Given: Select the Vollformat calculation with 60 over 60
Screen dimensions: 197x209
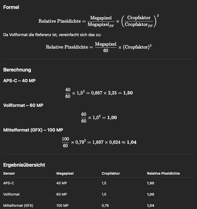Looking at the screenshot, I should 99,118.
